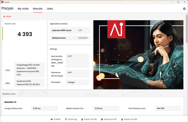Click the Publish cloud icon
Screen dimensions: 188x122
[x=52, y=119]
